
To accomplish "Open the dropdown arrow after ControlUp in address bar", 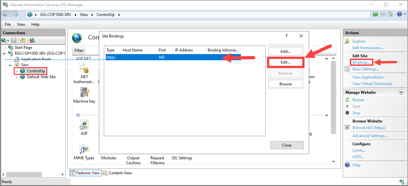I will pos(119,15).
